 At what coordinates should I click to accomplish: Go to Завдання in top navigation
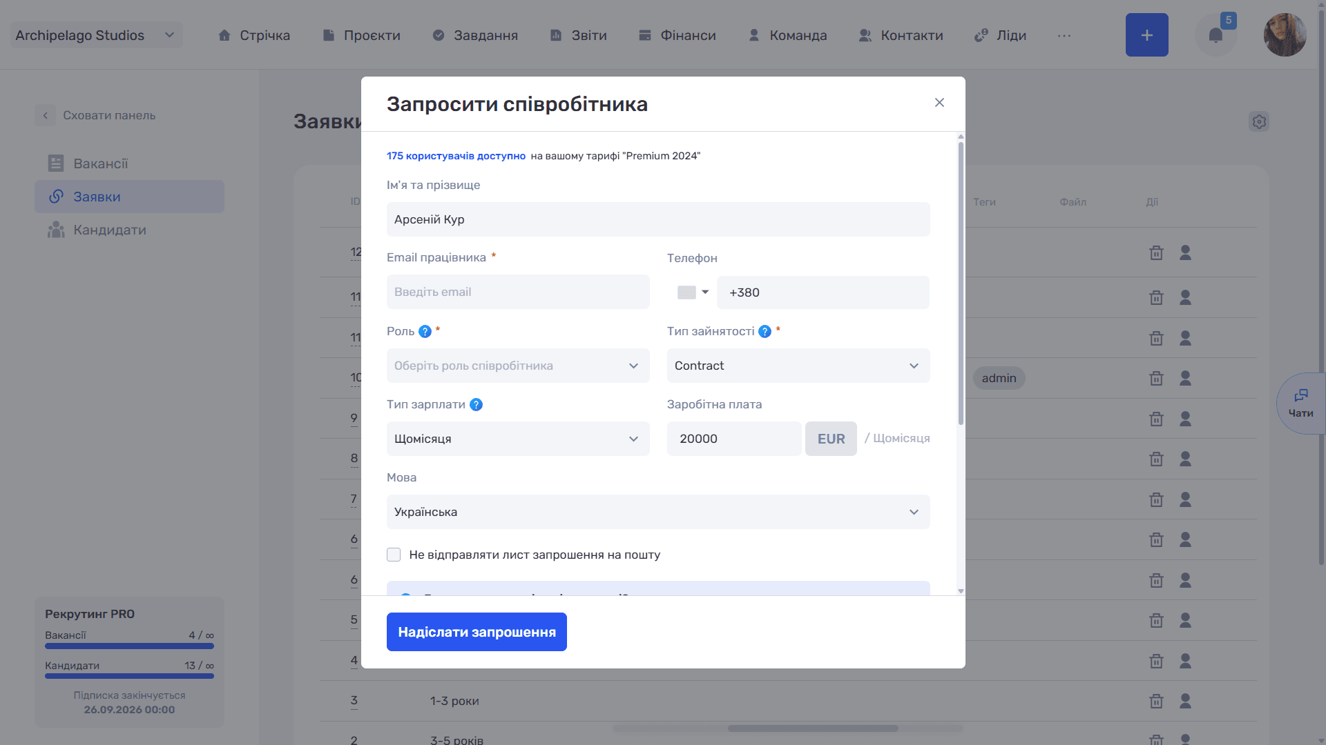[475, 35]
